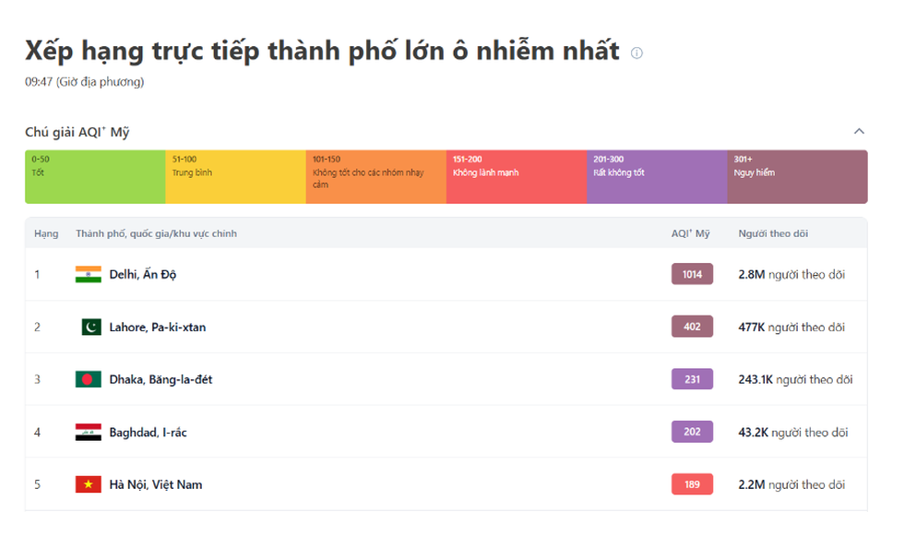Viewport: 904px width, 536px height.
Task: Click the Vietnam flag icon
Action: (89, 484)
